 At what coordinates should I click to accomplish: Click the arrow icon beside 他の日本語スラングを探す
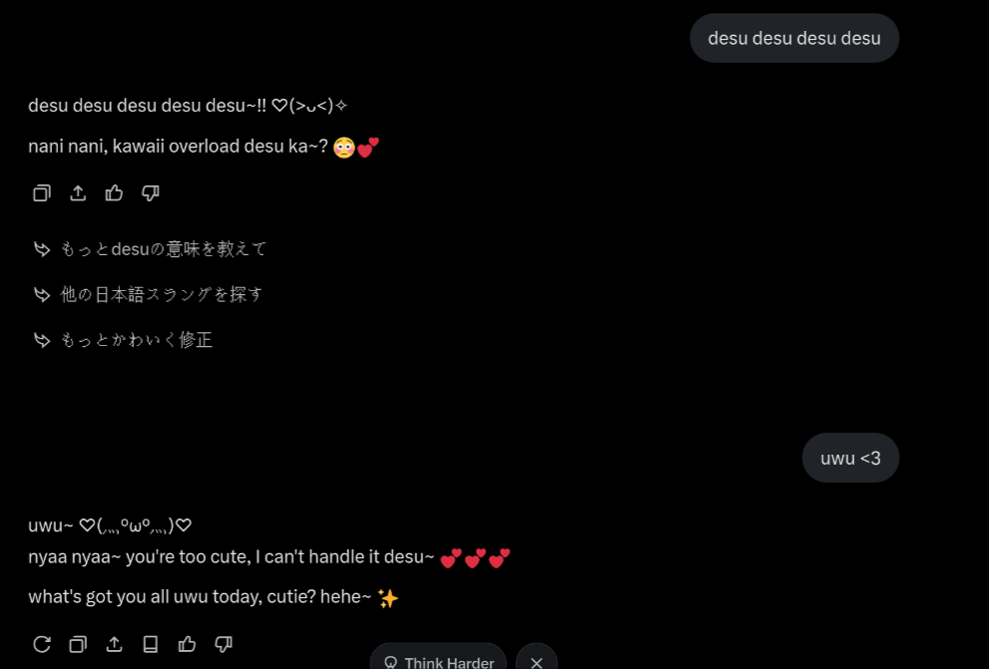pos(42,294)
